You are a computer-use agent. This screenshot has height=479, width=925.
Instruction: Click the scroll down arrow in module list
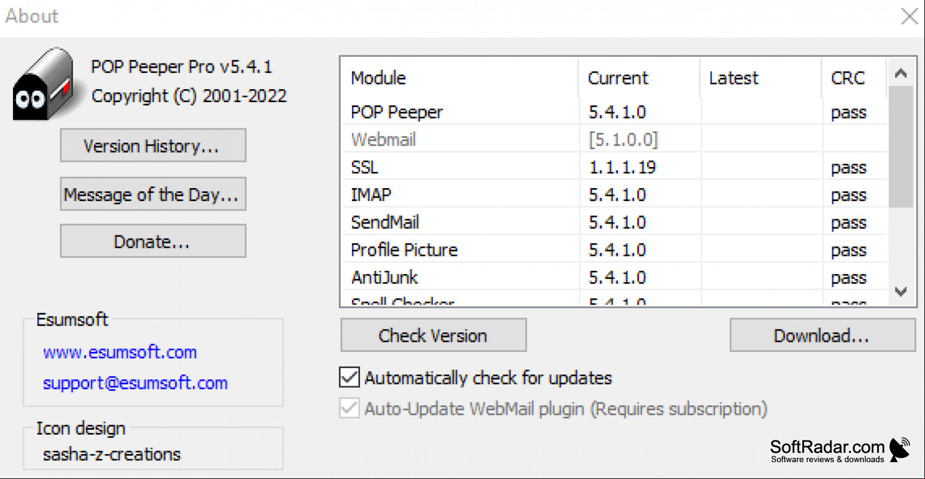point(900,291)
